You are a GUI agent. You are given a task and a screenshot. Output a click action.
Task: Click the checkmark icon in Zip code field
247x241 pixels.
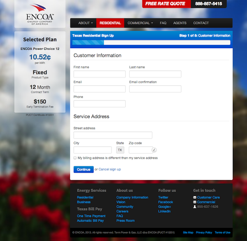click(154, 150)
